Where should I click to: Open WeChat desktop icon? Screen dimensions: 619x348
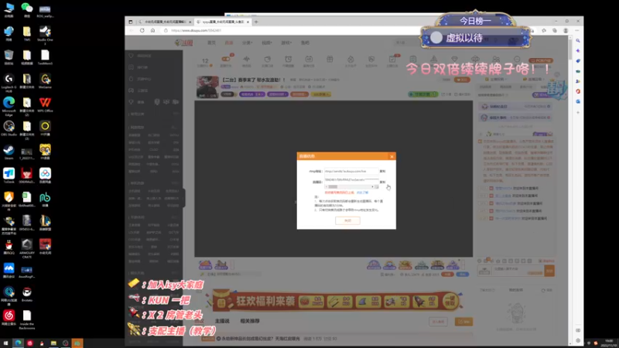27,10
